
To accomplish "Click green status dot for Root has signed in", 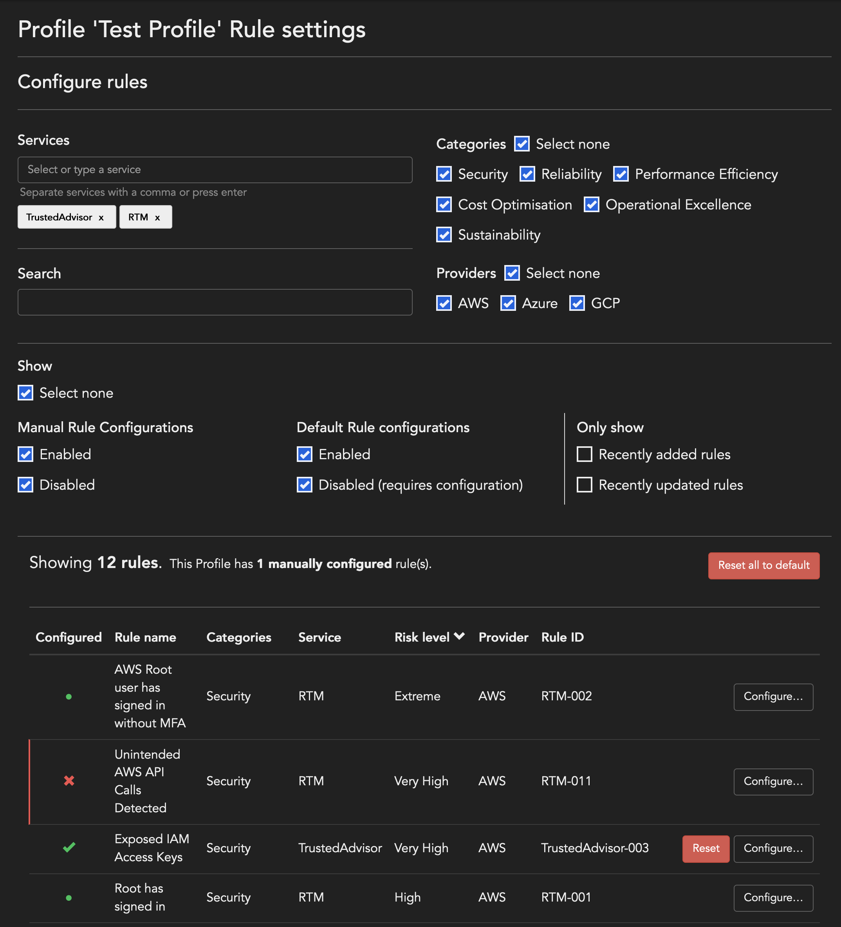I will click(69, 896).
